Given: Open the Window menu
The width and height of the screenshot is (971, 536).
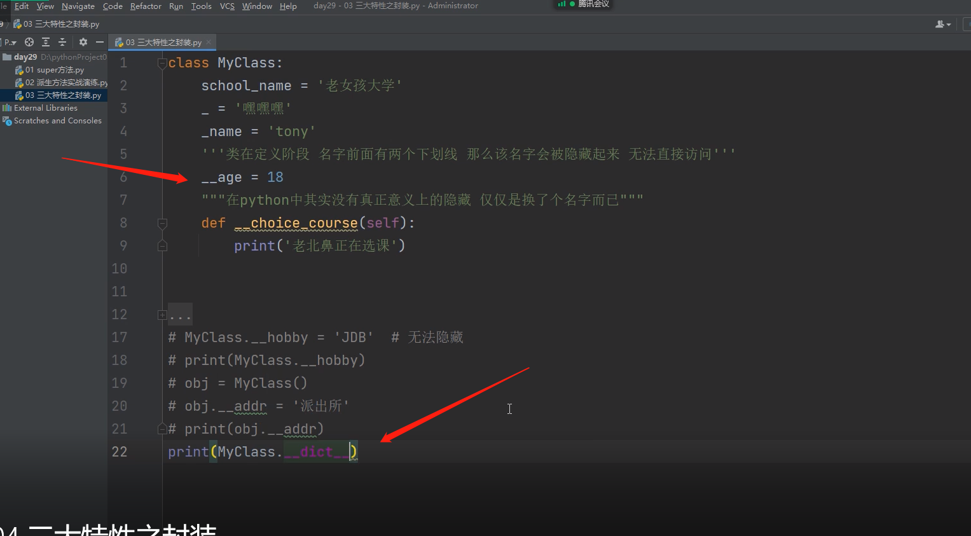Looking at the screenshot, I should pyautogui.click(x=257, y=6).
